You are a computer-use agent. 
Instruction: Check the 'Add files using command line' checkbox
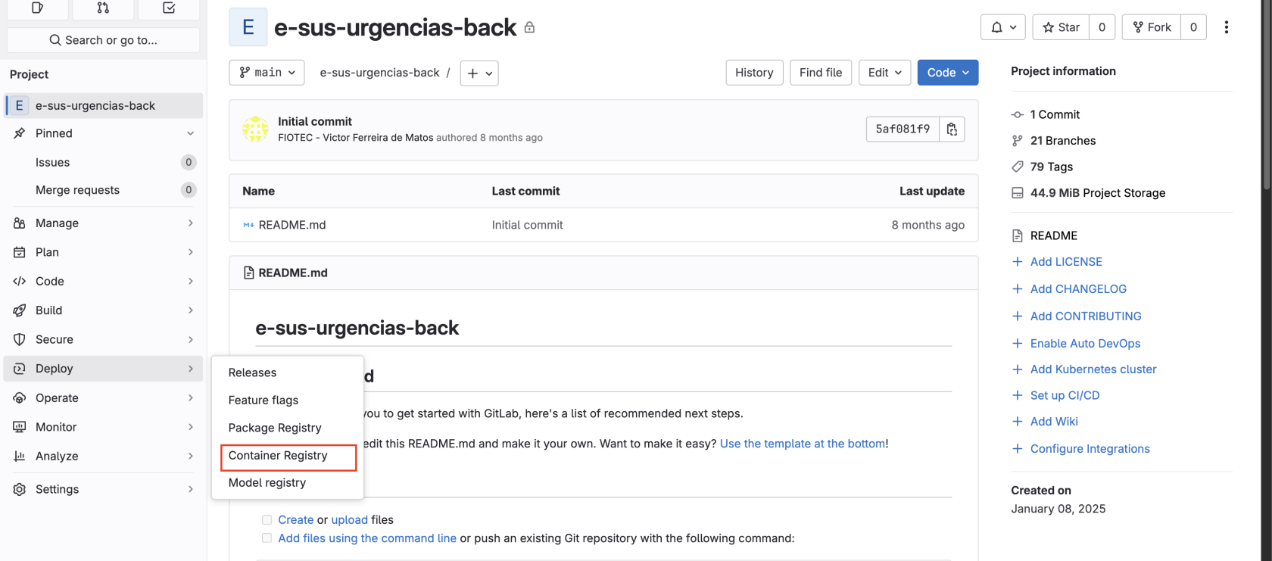coord(267,538)
